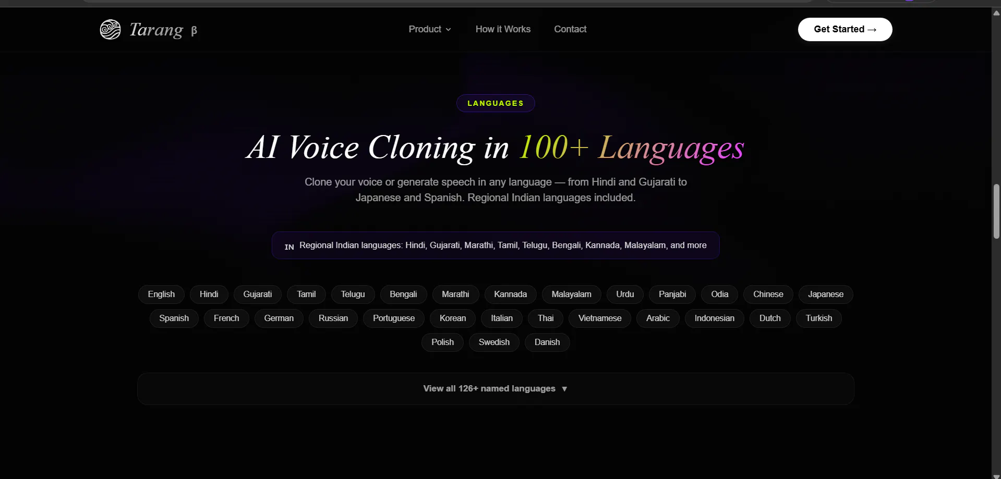
Task: Open the Contact nav link
Action: point(570,29)
